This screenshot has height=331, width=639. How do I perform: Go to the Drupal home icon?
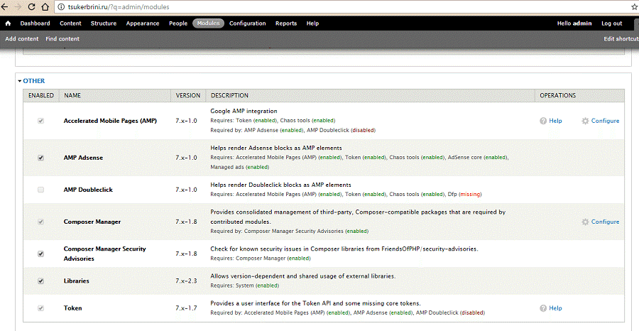pyautogui.click(x=8, y=23)
